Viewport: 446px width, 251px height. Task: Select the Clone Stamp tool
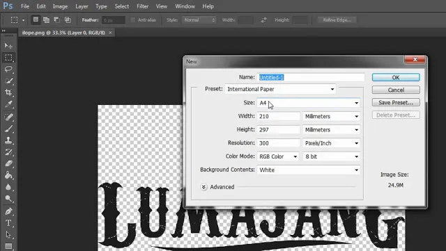(x=8, y=140)
